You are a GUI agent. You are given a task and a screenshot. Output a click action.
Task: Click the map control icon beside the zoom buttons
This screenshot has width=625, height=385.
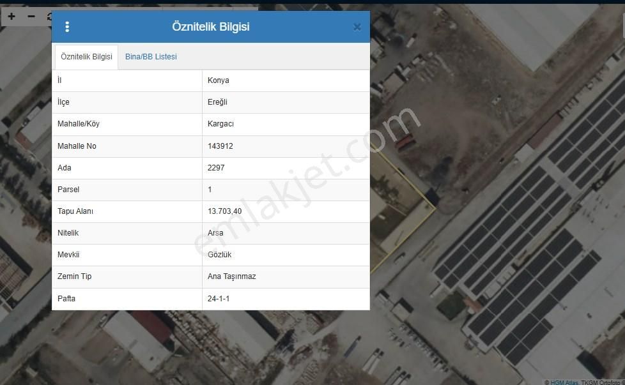pos(50,16)
